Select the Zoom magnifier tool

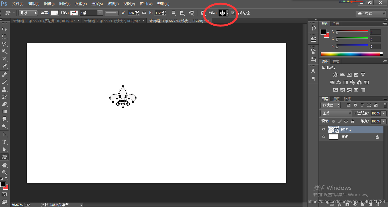[5, 173]
